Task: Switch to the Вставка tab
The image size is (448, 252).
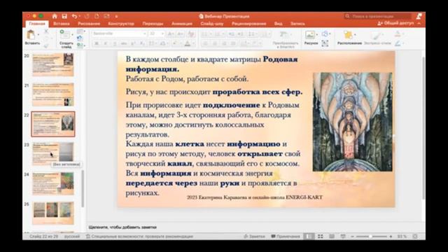Action: (62, 24)
